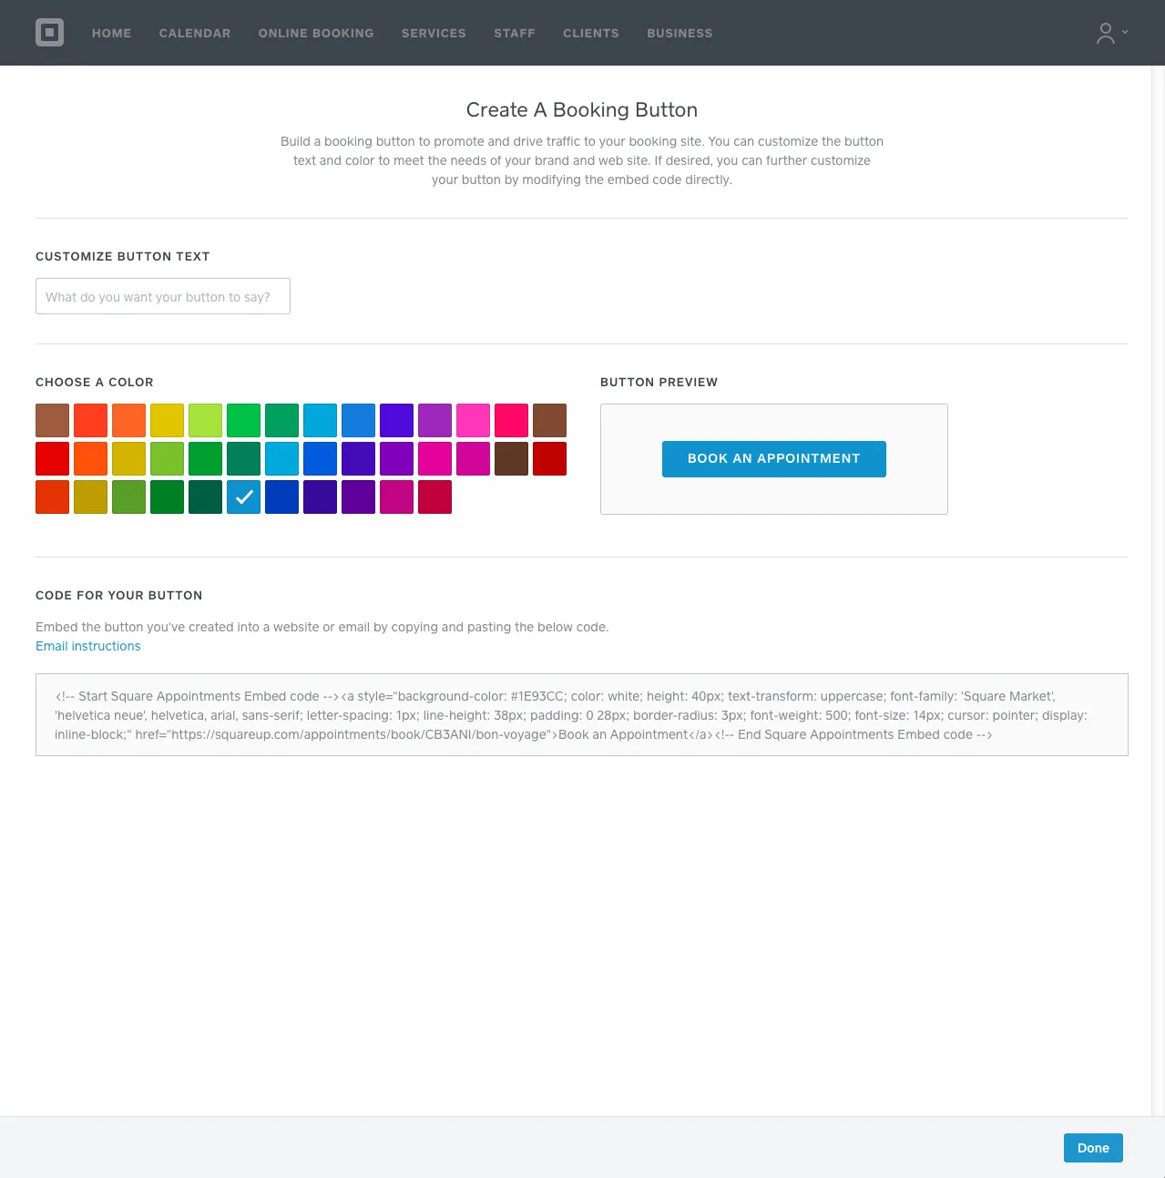Switch to the Staff section

point(515,33)
